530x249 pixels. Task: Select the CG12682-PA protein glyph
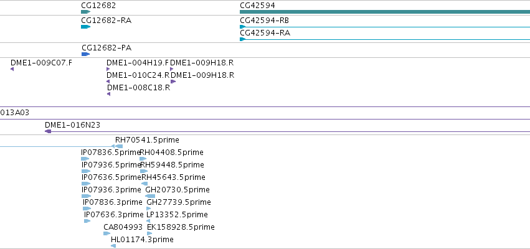[x=85, y=54]
